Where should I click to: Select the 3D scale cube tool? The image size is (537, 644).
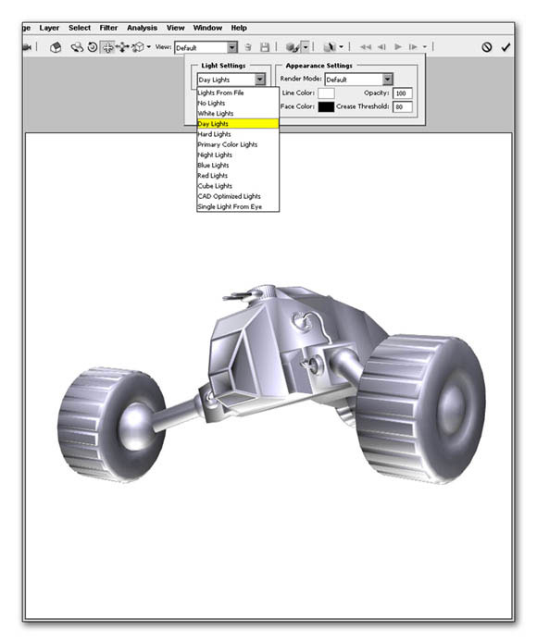[138, 47]
